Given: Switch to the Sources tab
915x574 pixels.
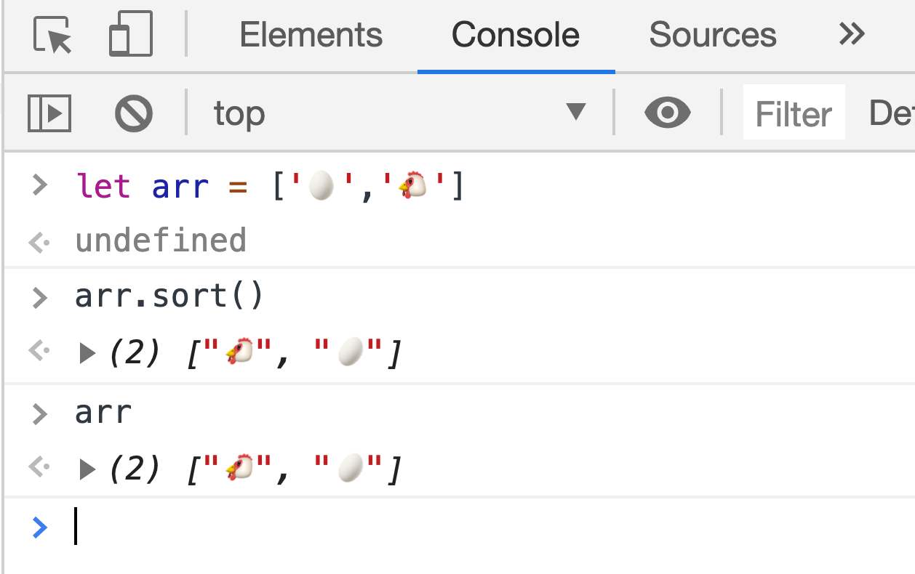Looking at the screenshot, I should 712,35.
